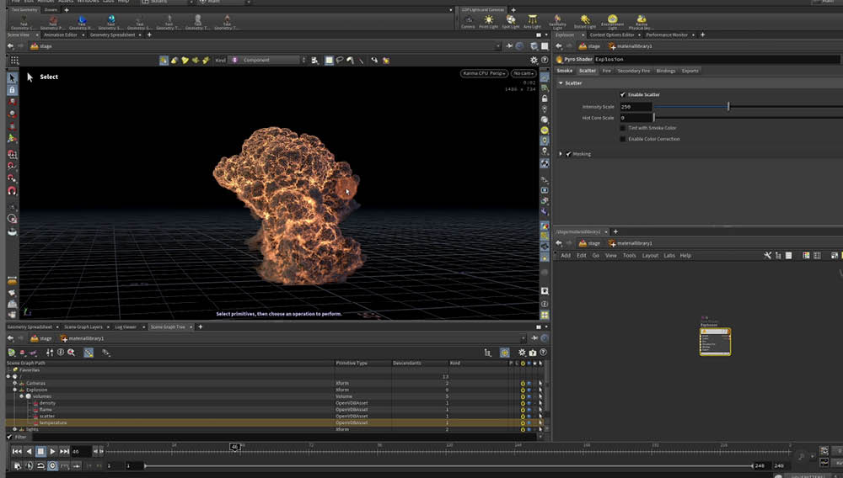Add a Point Light from the shelf
This screenshot has height=478, width=843.
tap(489, 21)
